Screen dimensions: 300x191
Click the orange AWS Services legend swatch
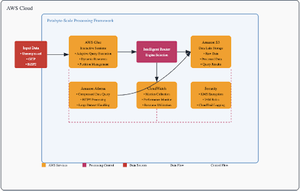click(x=43, y=165)
